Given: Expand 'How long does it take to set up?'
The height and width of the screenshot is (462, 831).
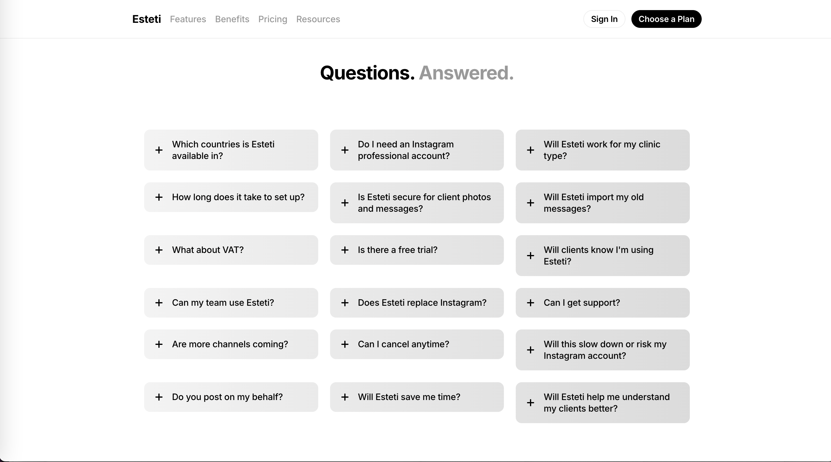Looking at the screenshot, I should tap(231, 197).
